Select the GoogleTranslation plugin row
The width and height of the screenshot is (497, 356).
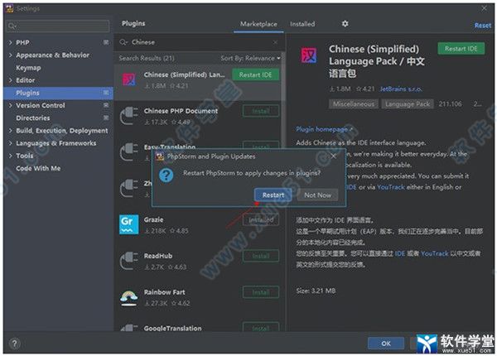(199, 327)
